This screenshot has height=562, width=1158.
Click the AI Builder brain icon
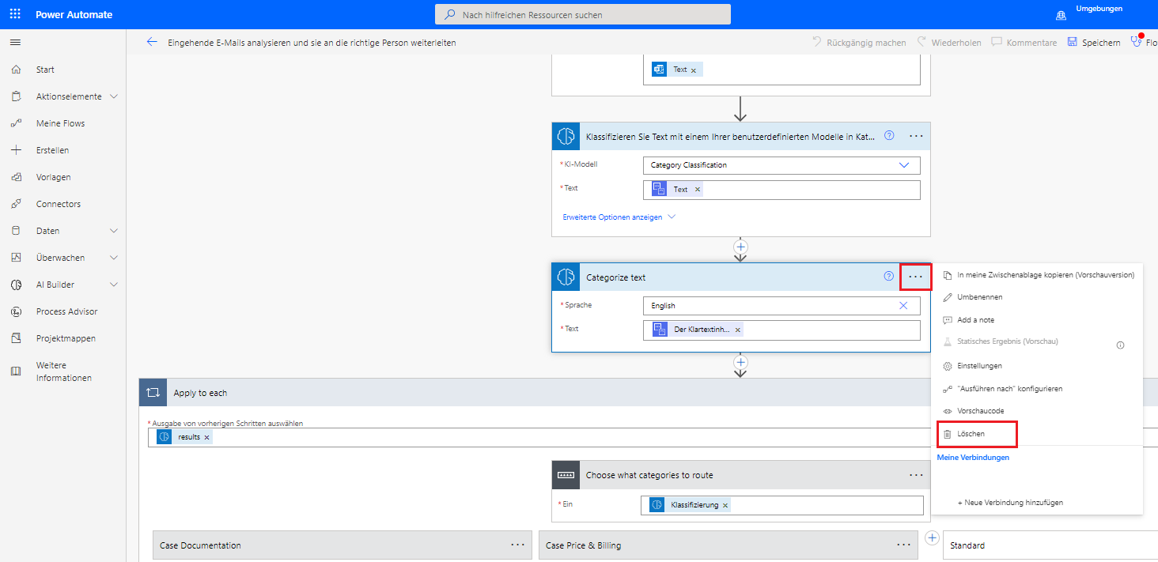coord(16,285)
